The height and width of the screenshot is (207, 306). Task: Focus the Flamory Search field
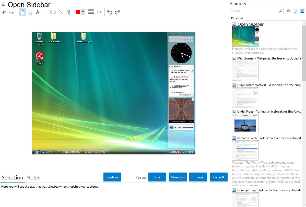(254, 11)
